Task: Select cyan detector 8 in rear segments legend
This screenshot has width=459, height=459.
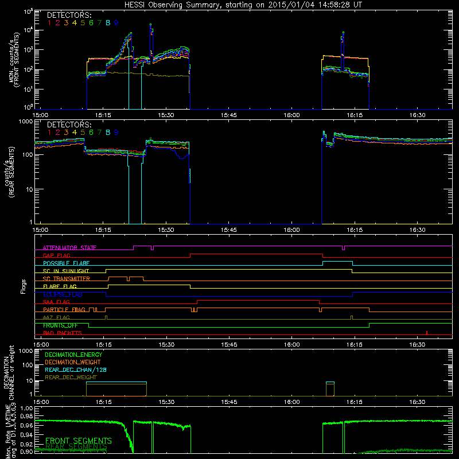Action: click(x=108, y=133)
